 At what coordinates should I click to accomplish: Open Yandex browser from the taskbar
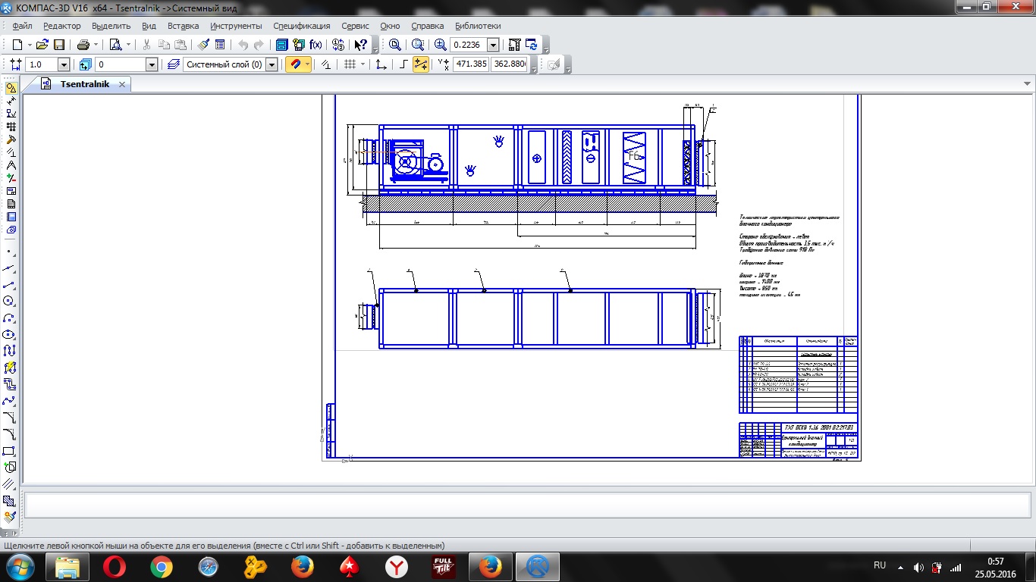point(396,567)
